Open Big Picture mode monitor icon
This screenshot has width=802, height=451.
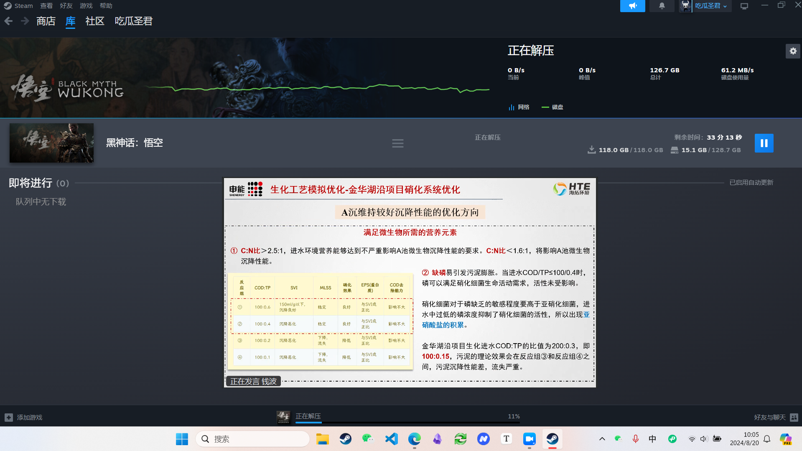point(744,6)
